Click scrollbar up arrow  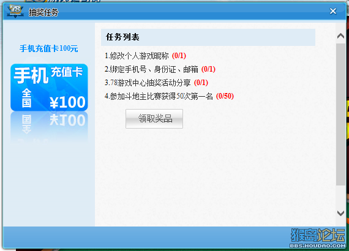click(x=340, y=36)
